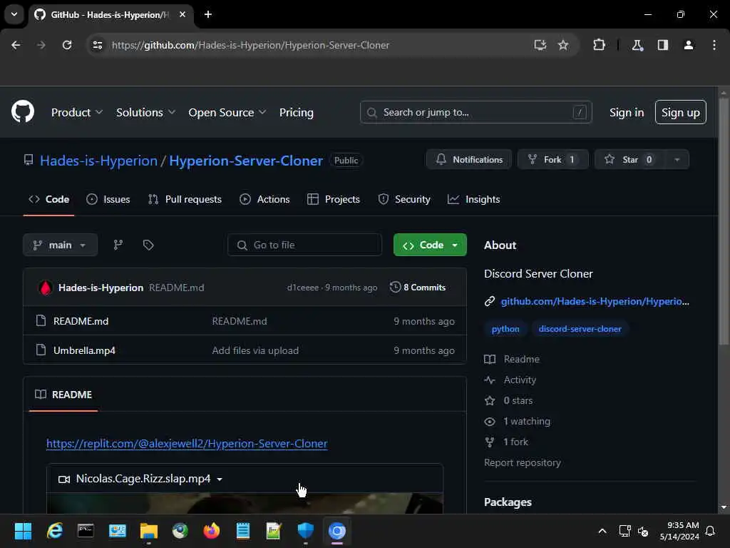Click the browser address bar URL
The height and width of the screenshot is (548, 730).
250,45
